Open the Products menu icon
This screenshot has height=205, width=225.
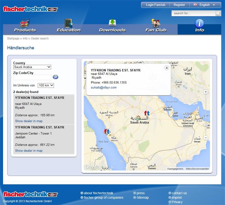(x=25, y=23)
